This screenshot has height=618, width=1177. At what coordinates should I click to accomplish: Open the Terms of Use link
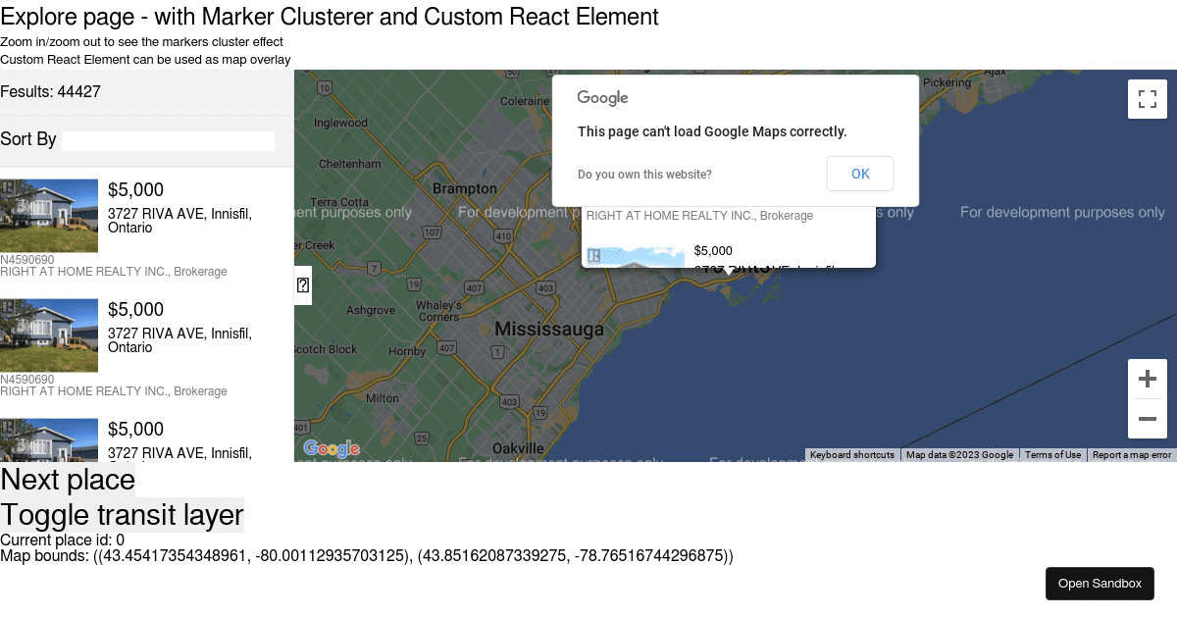click(1052, 454)
